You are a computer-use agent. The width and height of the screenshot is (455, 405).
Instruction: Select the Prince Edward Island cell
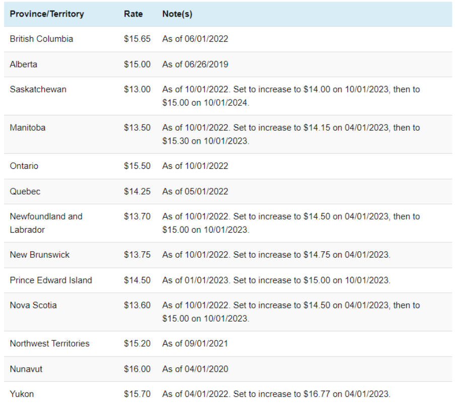51,280
